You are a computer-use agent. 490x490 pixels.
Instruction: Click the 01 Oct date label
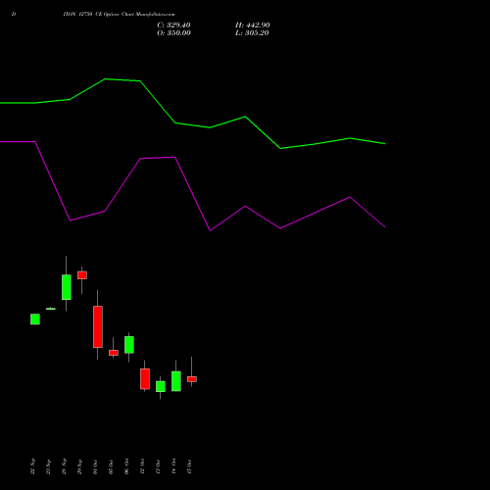[95, 466]
